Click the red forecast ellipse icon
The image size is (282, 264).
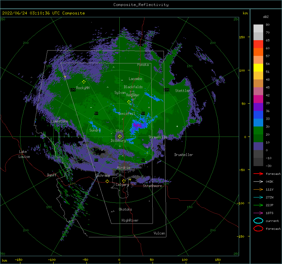(x=258, y=229)
